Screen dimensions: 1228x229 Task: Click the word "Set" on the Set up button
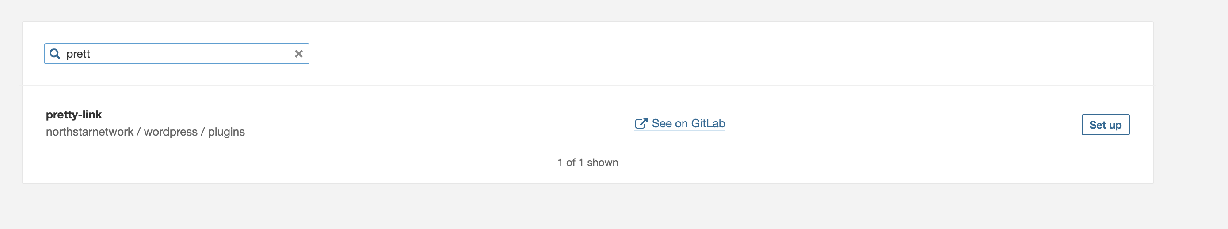pyautogui.click(x=1097, y=125)
